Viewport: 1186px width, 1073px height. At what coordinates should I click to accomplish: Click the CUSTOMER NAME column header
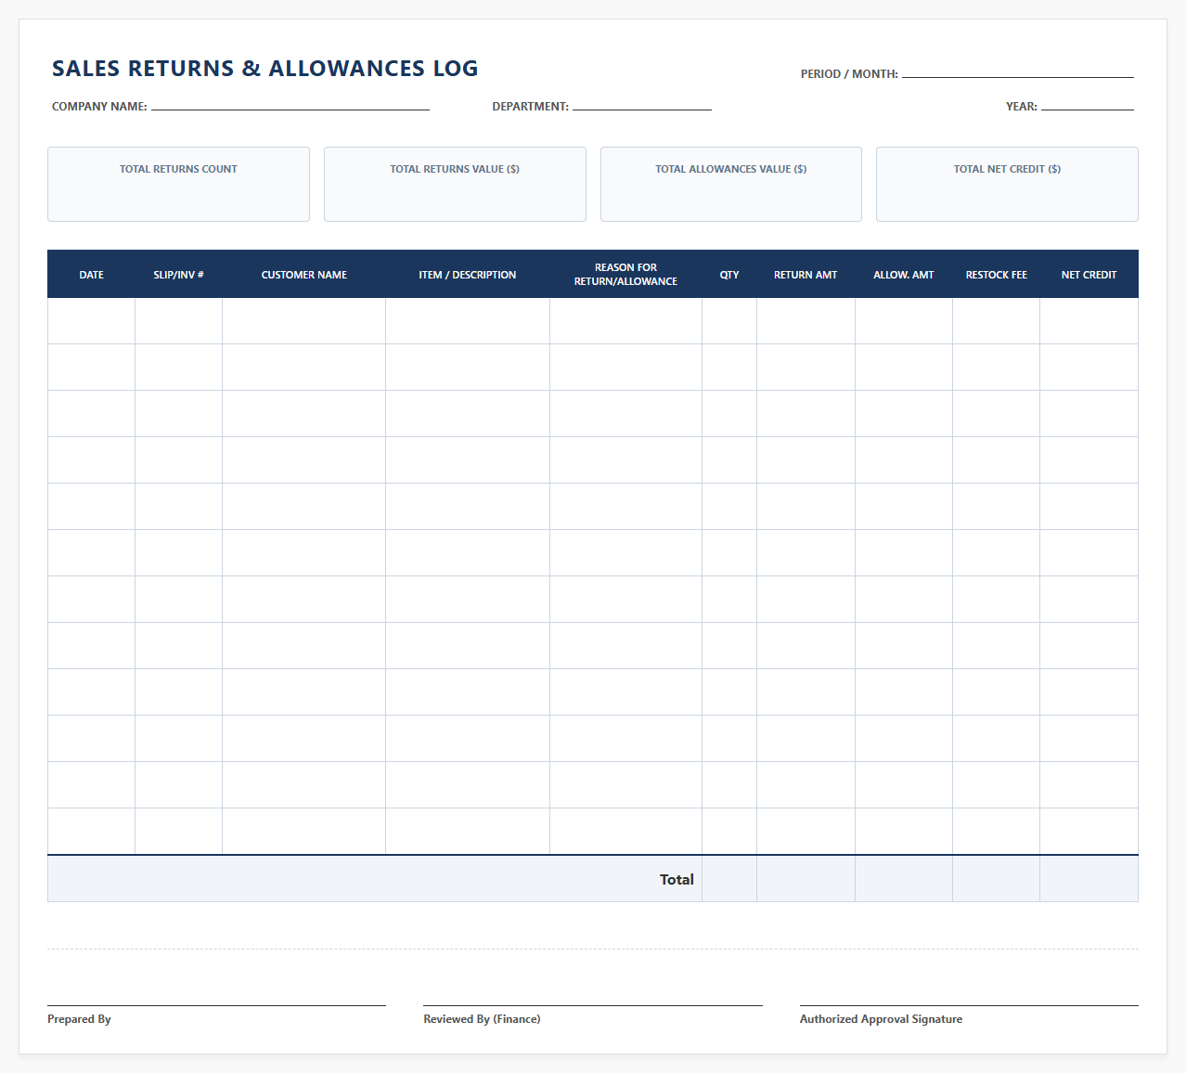(304, 275)
